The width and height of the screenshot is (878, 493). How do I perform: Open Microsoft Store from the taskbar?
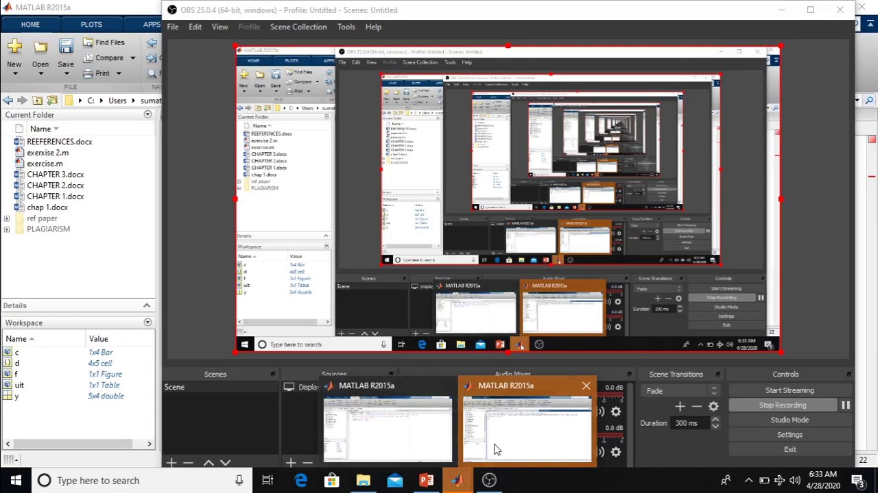click(331, 480)
